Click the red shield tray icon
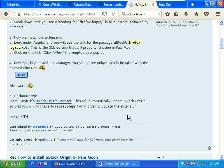The height and width of the screenshot is (168, 224). click(188, 164)
